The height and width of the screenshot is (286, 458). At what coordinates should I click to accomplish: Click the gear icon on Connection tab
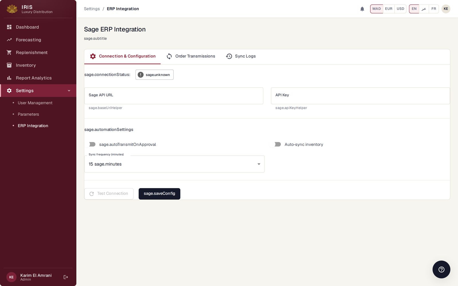(93, 56)
